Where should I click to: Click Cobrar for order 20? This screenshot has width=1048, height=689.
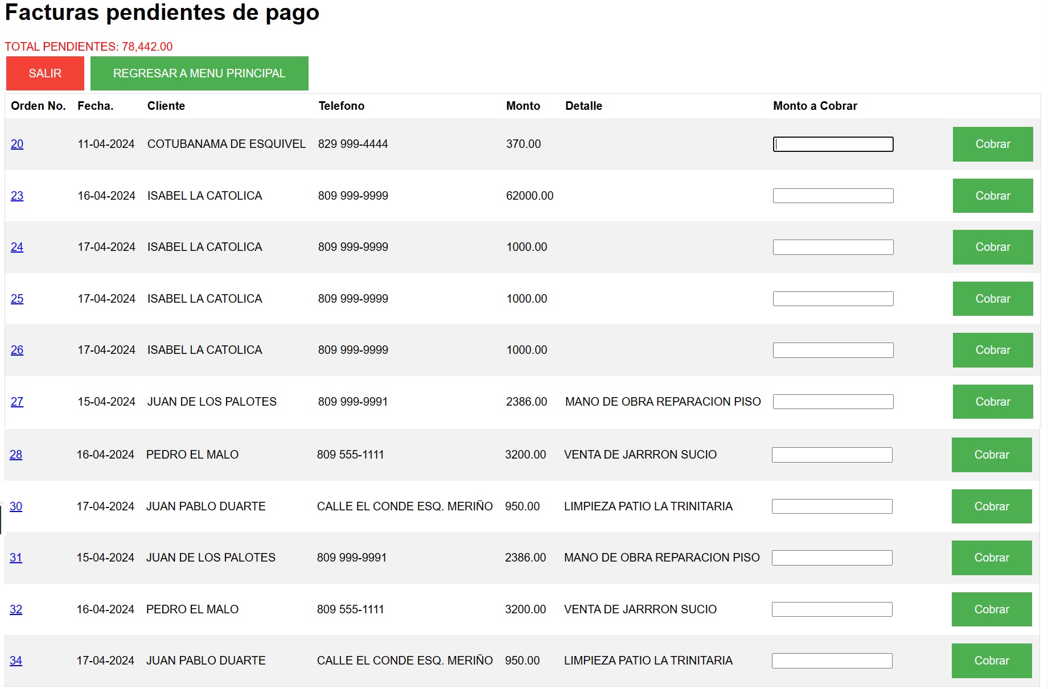(992, 144)
